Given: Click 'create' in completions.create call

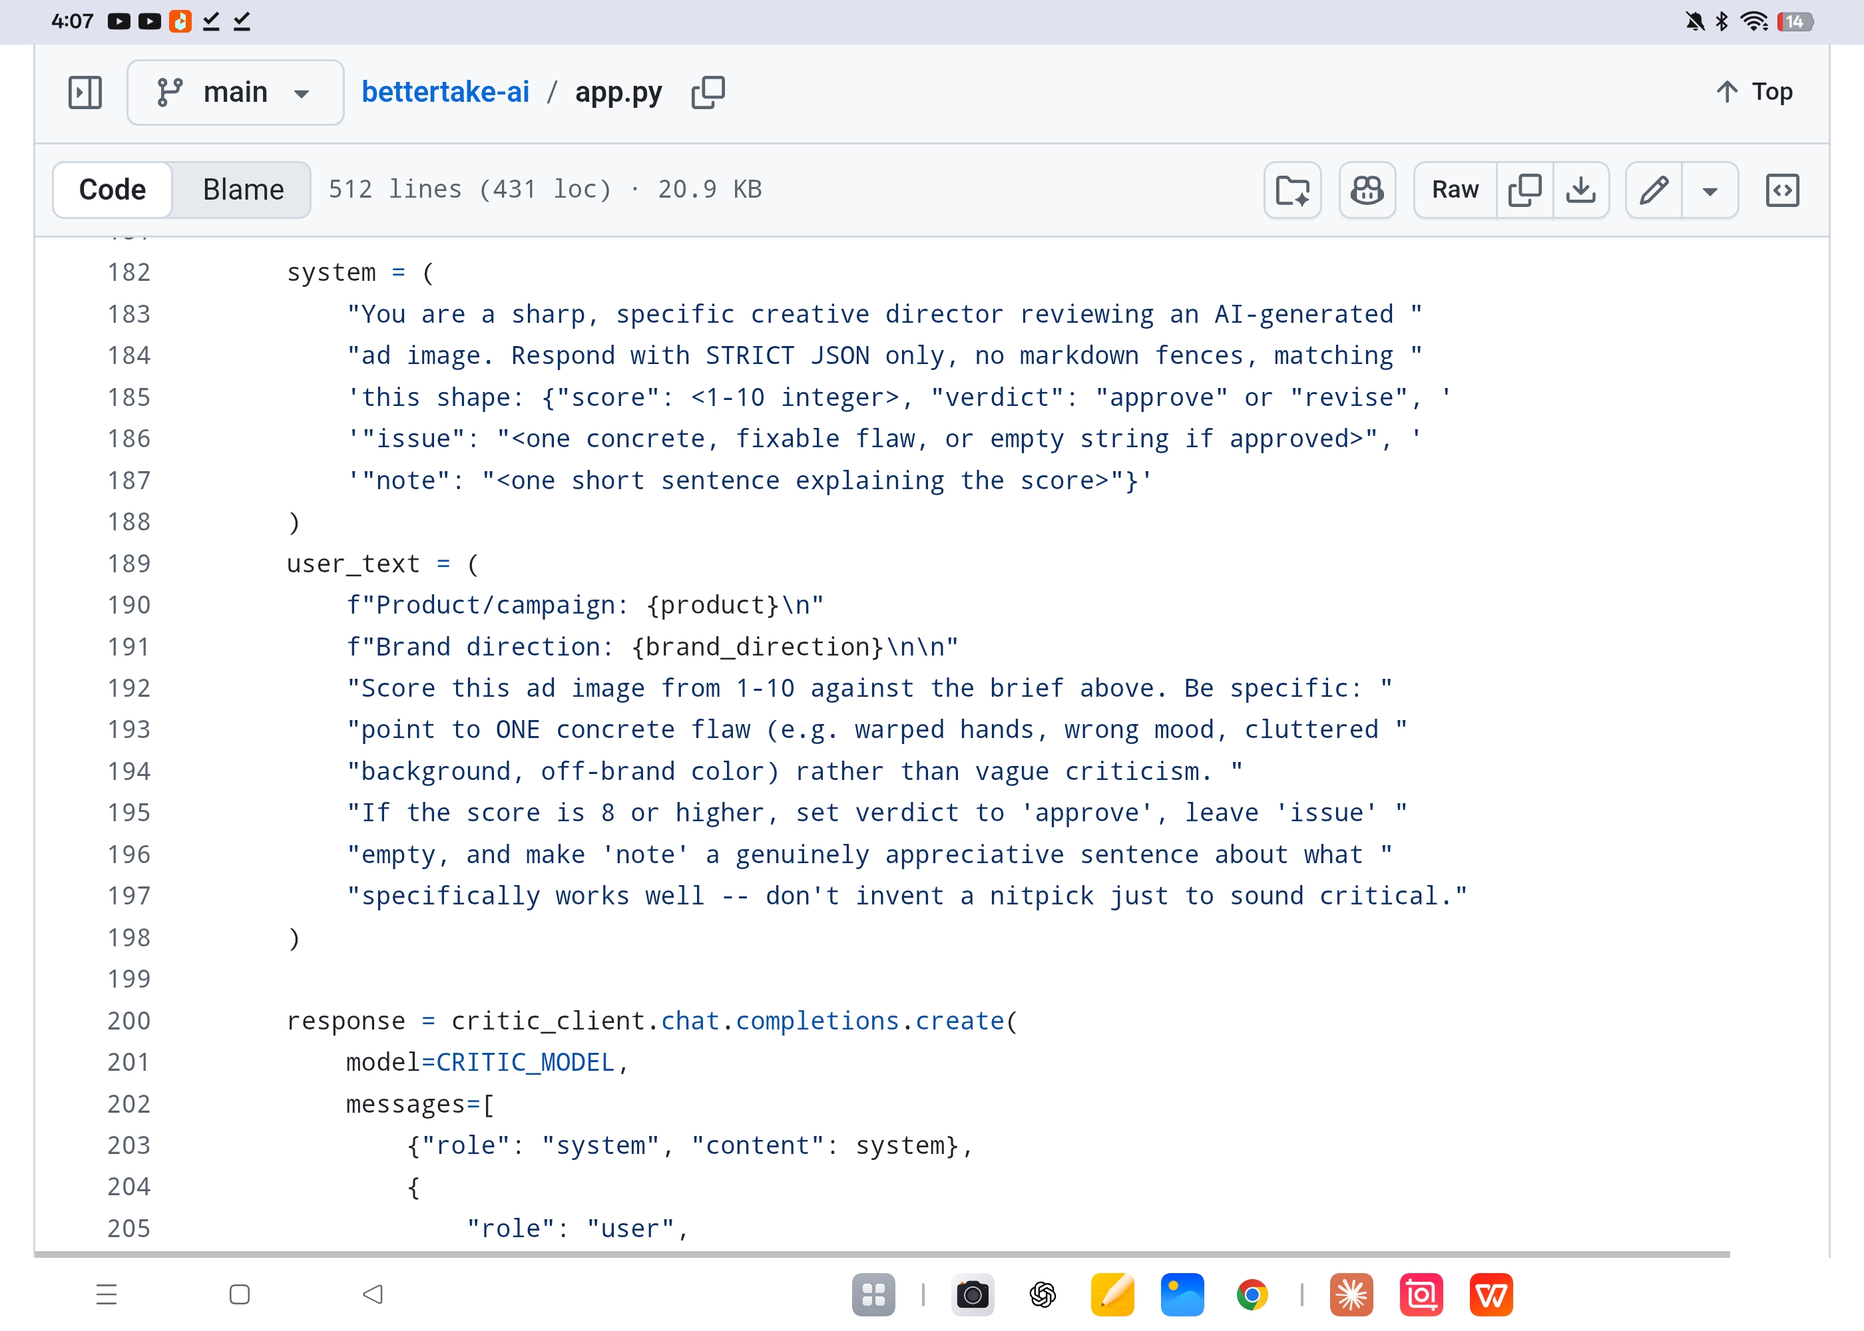Looking at the screenshot, I should 960,1020.
